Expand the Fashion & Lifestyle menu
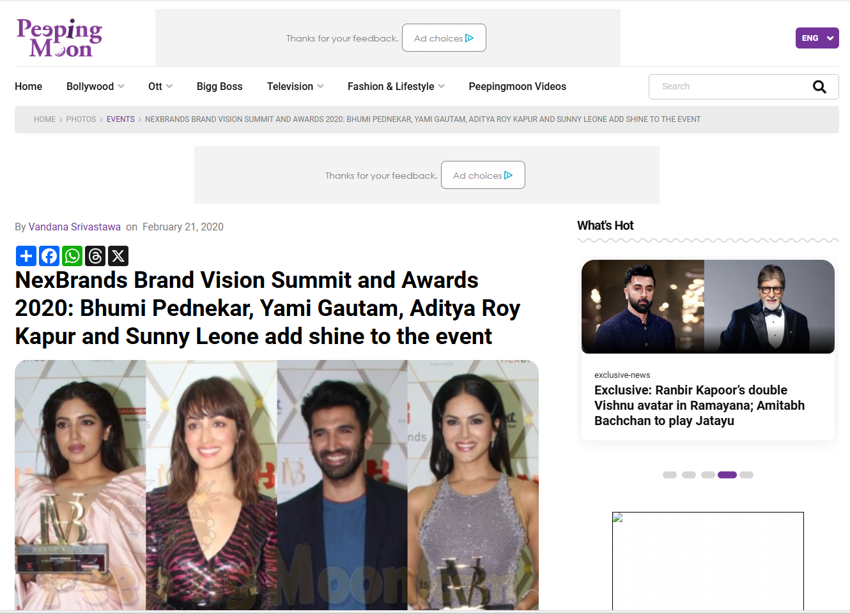This screenshot has height=614, width=850. [x=396, y=87]
